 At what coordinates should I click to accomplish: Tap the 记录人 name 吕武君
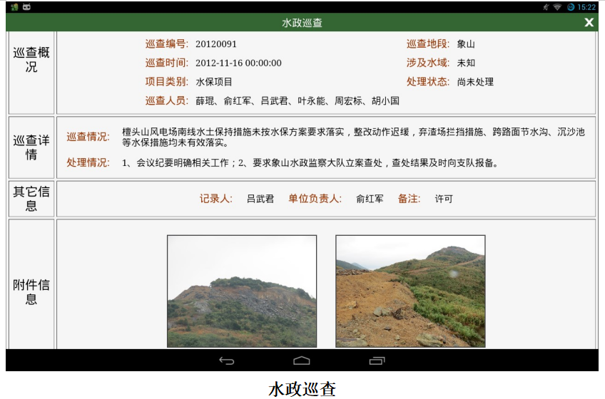tap(260, 199)
